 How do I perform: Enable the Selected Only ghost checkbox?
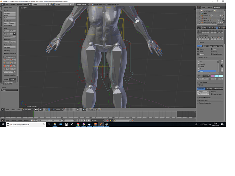tap(212, 94)
